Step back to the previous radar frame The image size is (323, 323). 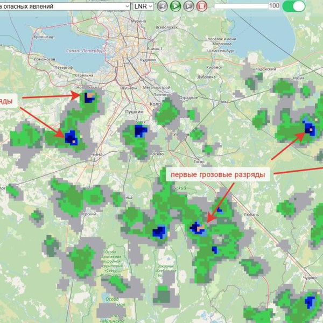[162, 6]
